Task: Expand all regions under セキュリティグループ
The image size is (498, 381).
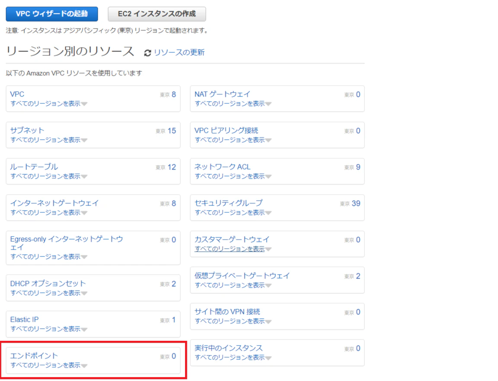Action: pyautogui.click(x=233, y=212)
